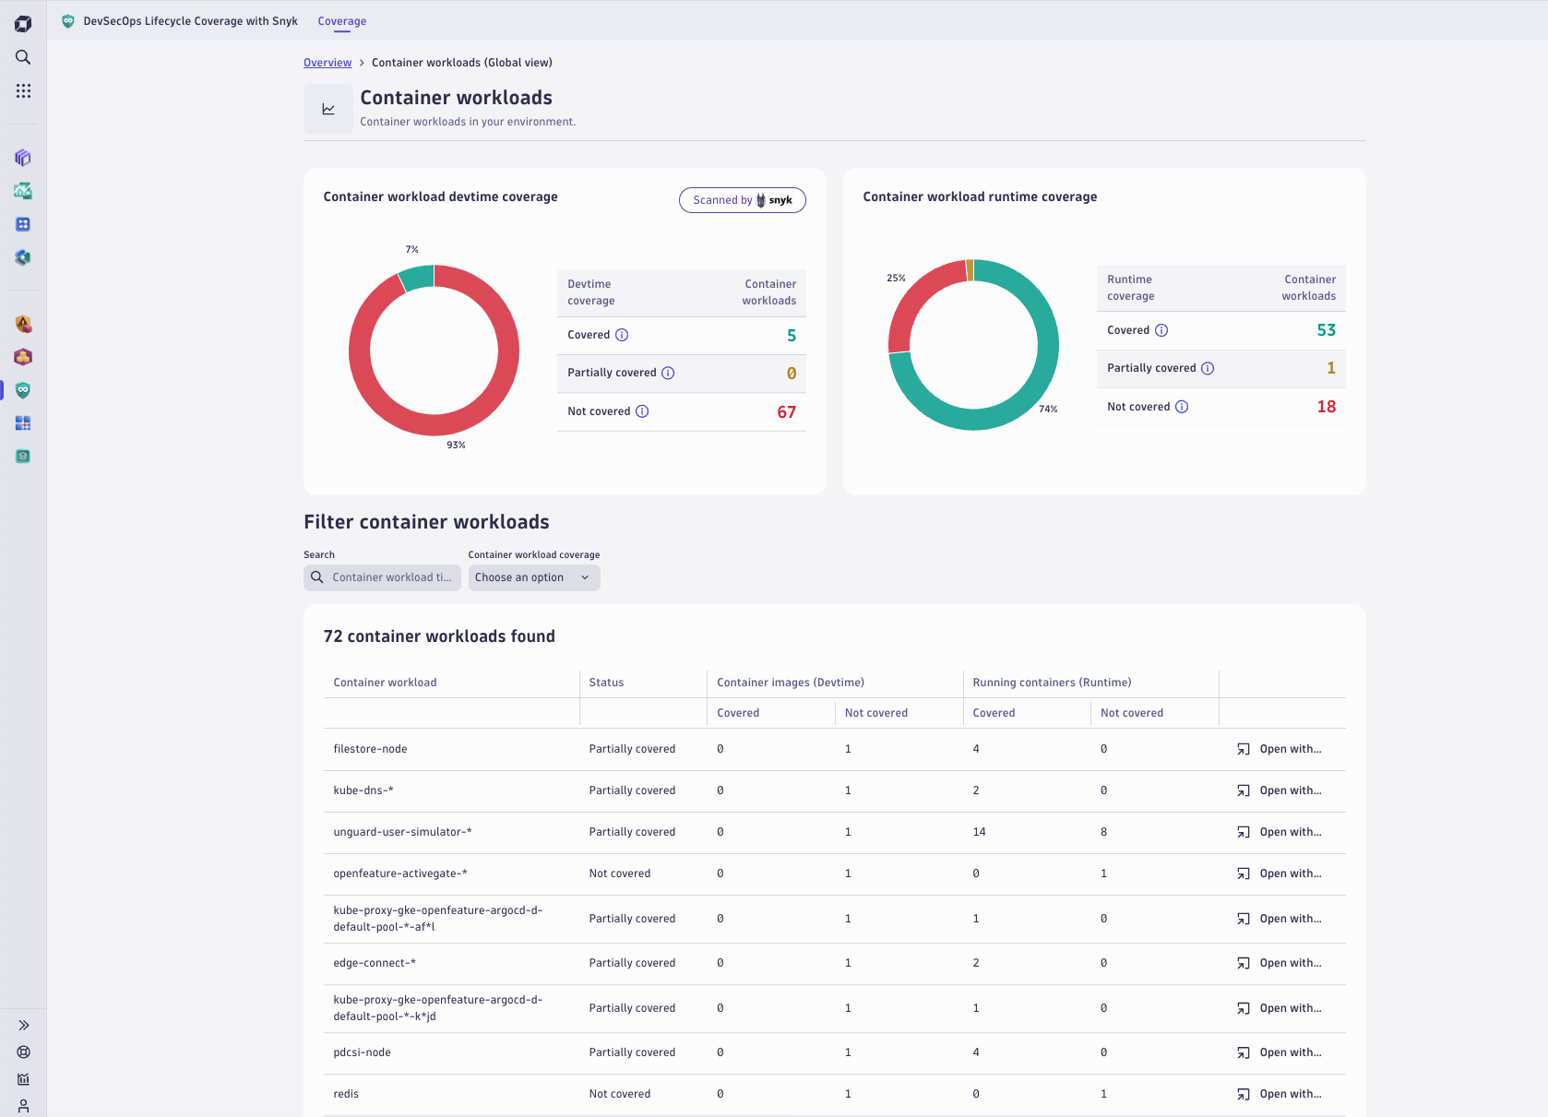Open the bar-chart icon above the user icon
This screenshot has width=1548, height=1117.
pyautogui.click(x=23, y=1079)
